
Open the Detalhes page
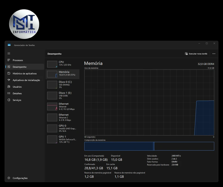25,93
